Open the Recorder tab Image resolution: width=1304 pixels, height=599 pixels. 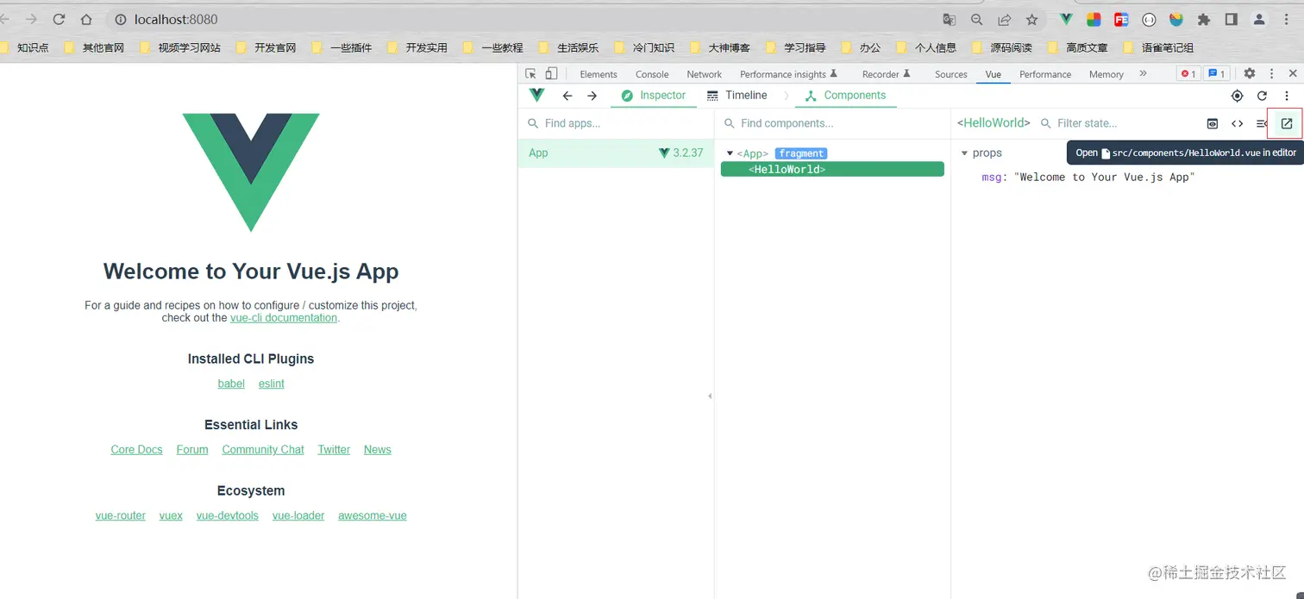point(886,74)
